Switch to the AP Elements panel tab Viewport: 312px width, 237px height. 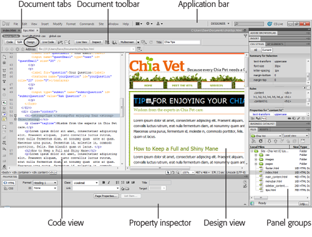[x=275, y=44]
